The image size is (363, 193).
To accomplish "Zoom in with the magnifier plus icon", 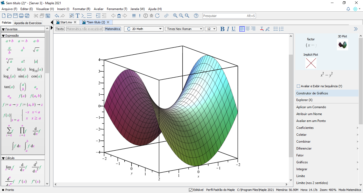I will (175, 16).
